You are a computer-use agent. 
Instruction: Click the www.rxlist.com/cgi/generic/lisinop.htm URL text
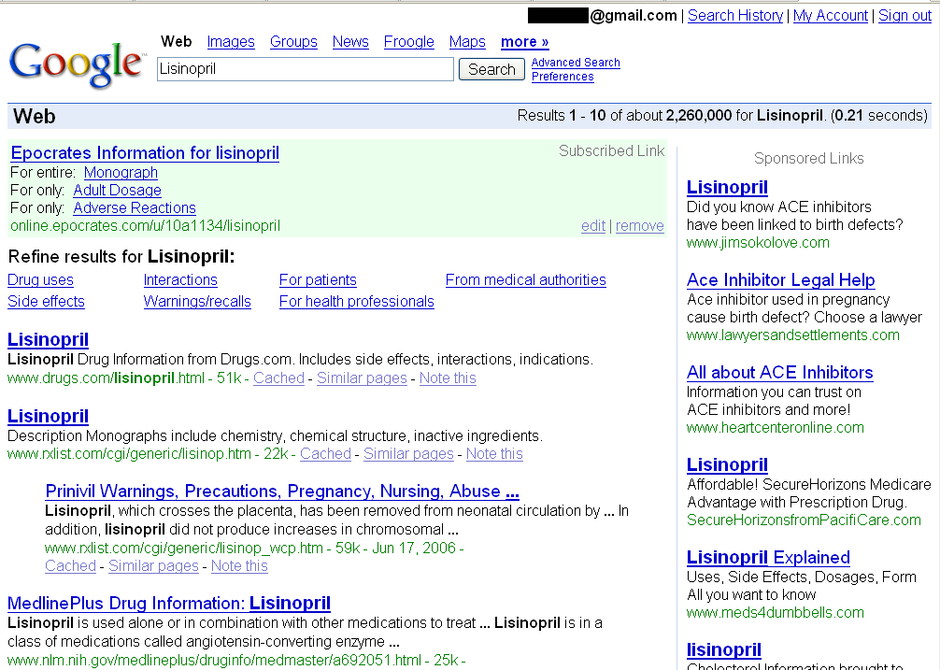(x=129, y=453)
